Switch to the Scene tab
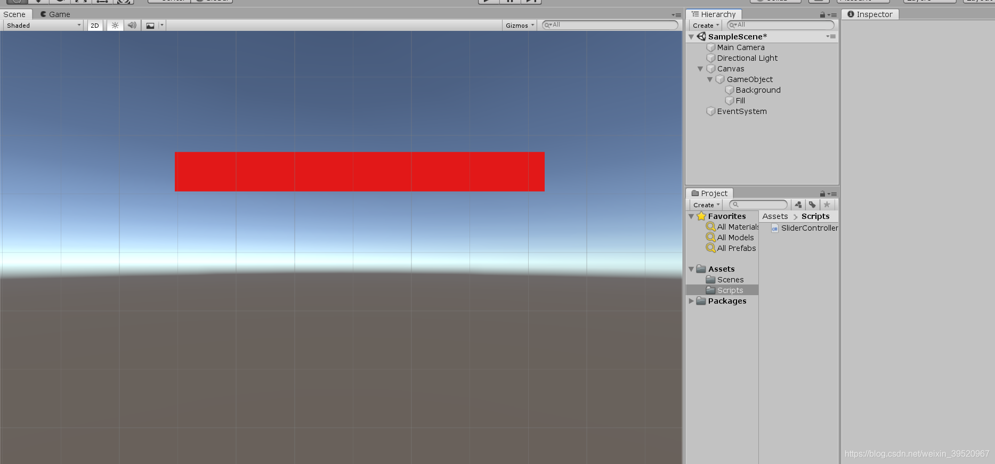Viewport: 995px width, 464px height. 14,14
